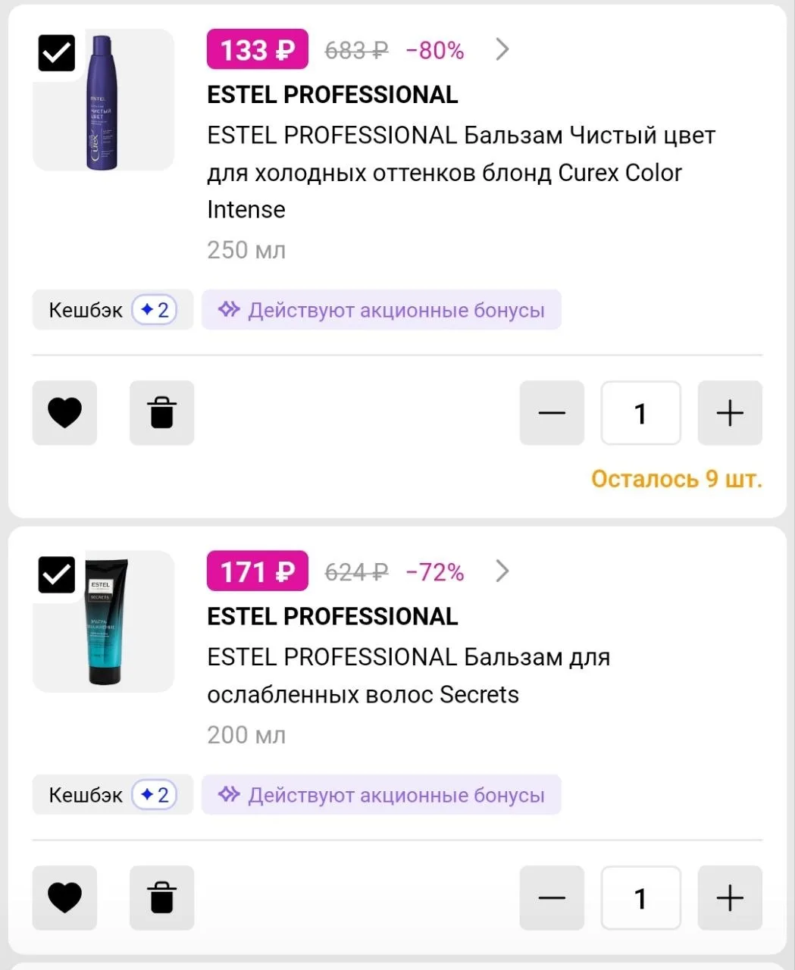This screenshot has width=795, height=970.
Task: Open Curex balm product thumbnail
Action: (x=103, y=102)
